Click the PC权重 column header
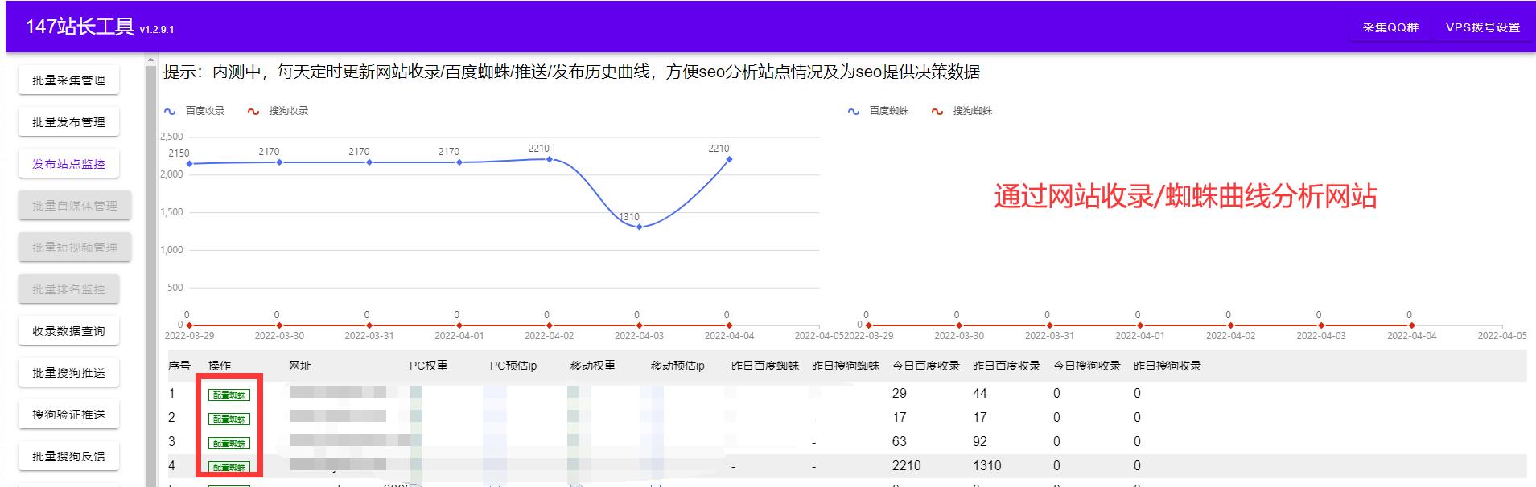This screenshot has width=1536, height=487. 428,366
